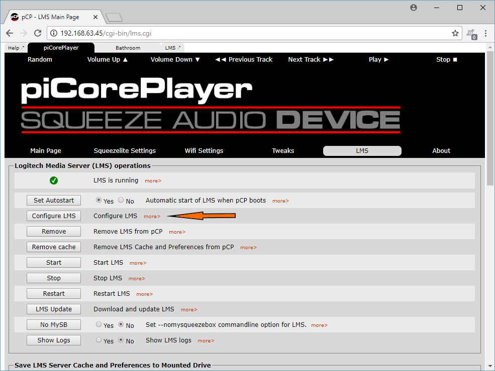
Task: Select Yes for Set Autostart
Action: 98,200
